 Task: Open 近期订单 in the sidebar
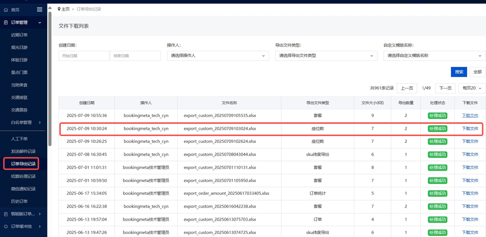click(x=19, y=35)
